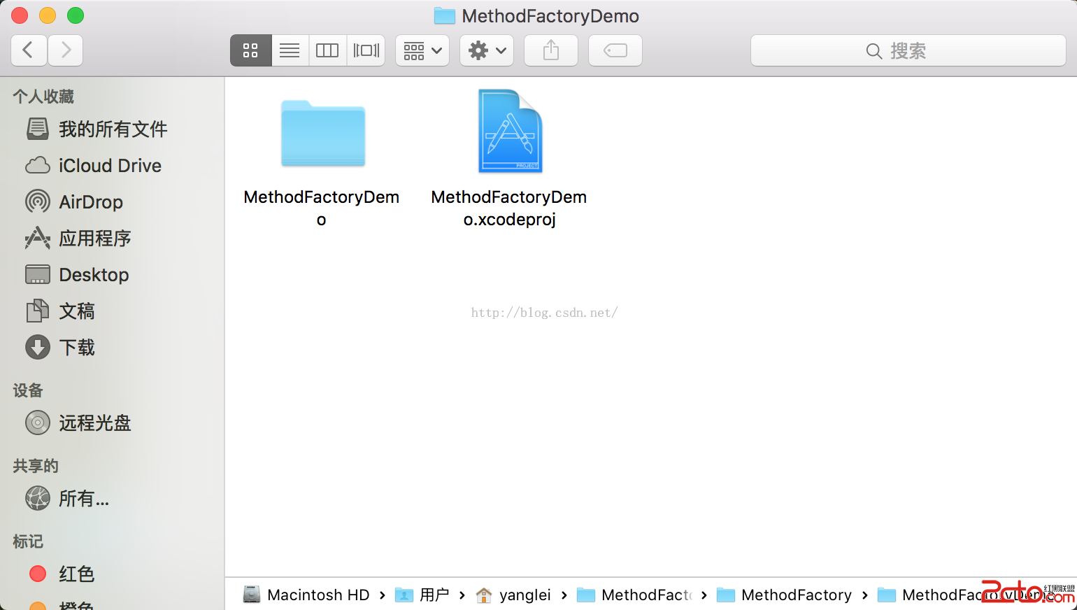The width and height of the screenshot is (1077, 610).
Task: Click the 下载 download arrow icon
Action: pyautogui.click(x=38, y=347)
